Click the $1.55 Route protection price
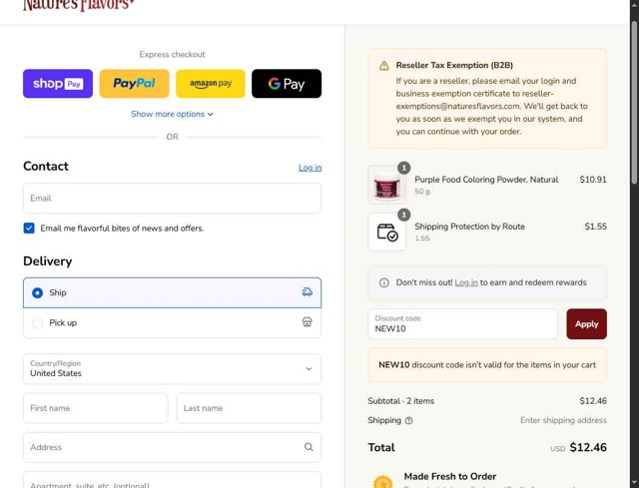 pyautogui.click(x=595, y=227)
